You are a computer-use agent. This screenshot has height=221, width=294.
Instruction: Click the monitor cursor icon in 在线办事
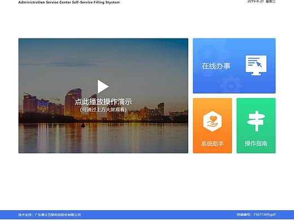(256, 65)
